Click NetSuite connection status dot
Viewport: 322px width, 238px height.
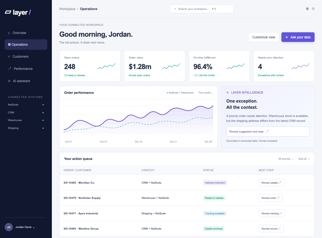[x=43, y=105]
